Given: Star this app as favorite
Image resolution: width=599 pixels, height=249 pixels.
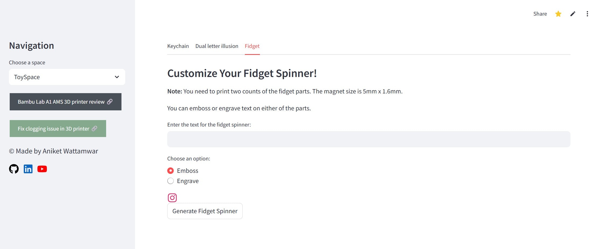Looking at the screenshot, I should click(558, 14).
